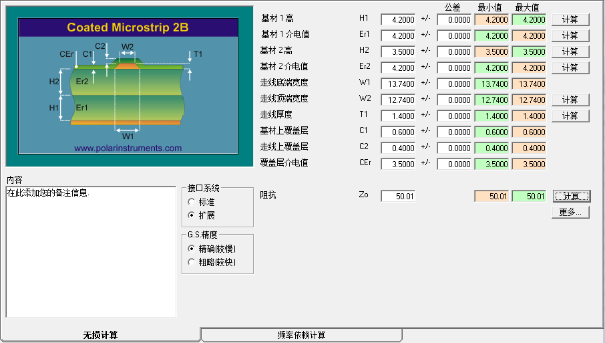Viewport: 605px width, 343px height.
Task: Click the C1 minimum value 0.6000 cell
Action: pyautogui.click(x=491, y=132)
